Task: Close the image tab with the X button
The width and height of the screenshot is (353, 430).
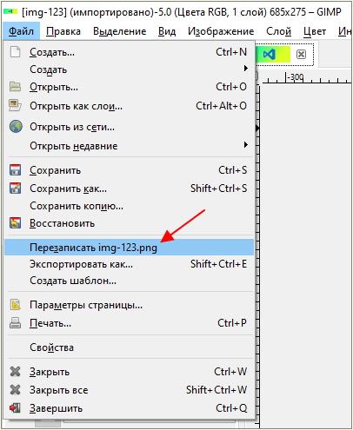Action: [301, 54]
